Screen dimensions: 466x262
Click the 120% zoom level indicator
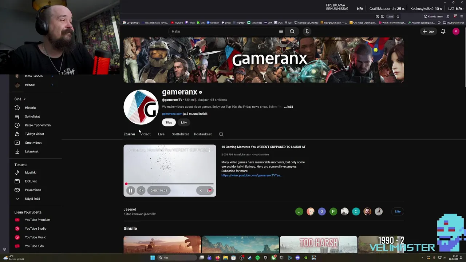pos(390,16)
